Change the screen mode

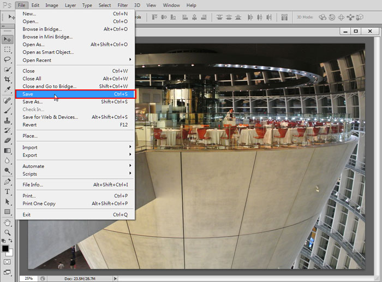click(7, 272)
